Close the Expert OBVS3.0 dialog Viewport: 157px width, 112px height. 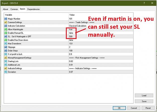pos(152,3)
